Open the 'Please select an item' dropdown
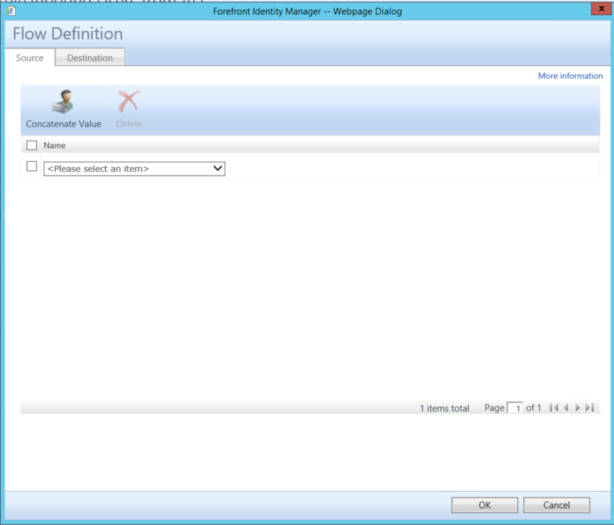 (134, 169)
